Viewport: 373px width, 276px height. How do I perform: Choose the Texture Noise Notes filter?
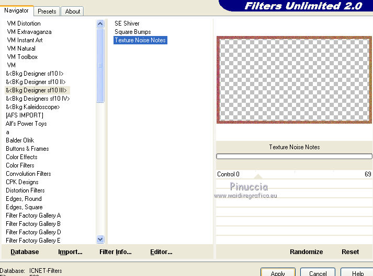click(x=140, y=40)
